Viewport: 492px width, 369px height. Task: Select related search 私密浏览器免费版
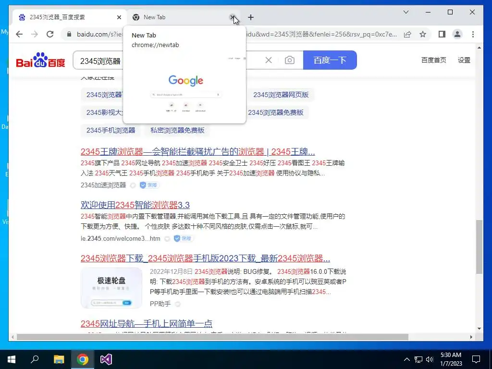point(177,130)
